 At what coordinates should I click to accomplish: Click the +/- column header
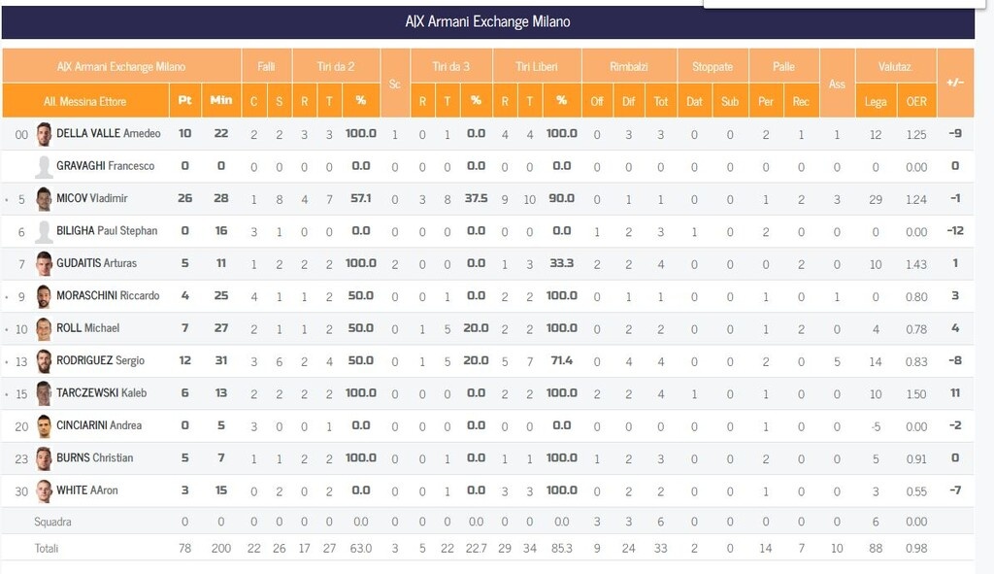[954, 83]
